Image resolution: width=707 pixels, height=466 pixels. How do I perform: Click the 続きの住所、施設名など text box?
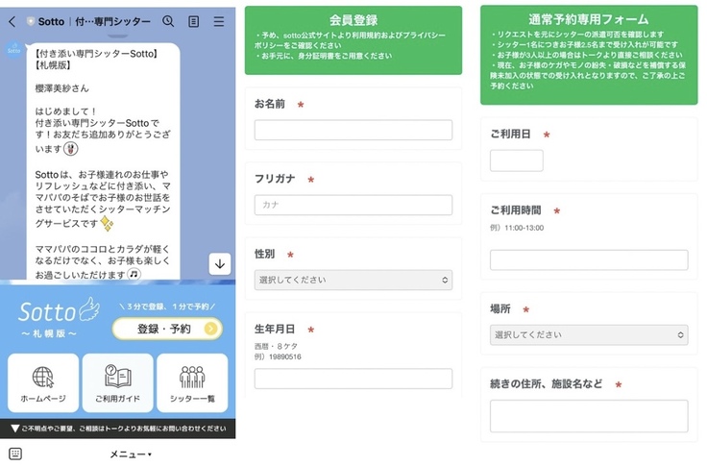tap(589, 415)
